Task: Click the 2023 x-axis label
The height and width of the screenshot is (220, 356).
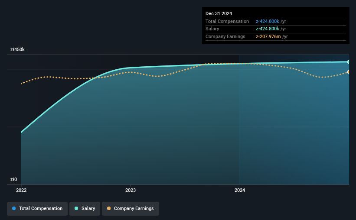Action: (x=131, y=190)
